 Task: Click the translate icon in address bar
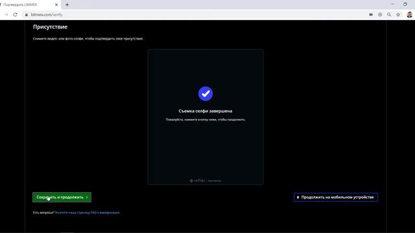coord(380,15)
